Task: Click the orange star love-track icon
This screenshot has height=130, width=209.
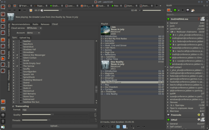Action: 31,10
